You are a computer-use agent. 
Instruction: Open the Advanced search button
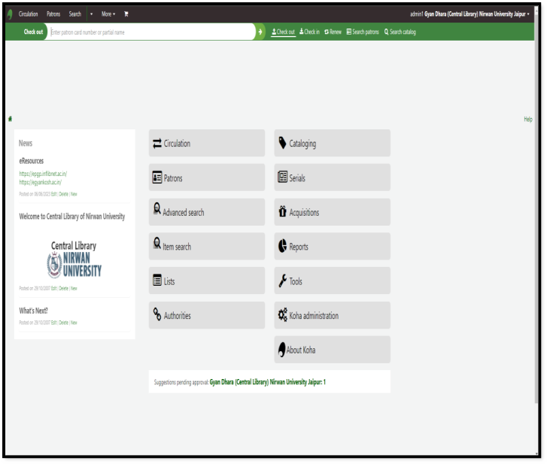207,212
